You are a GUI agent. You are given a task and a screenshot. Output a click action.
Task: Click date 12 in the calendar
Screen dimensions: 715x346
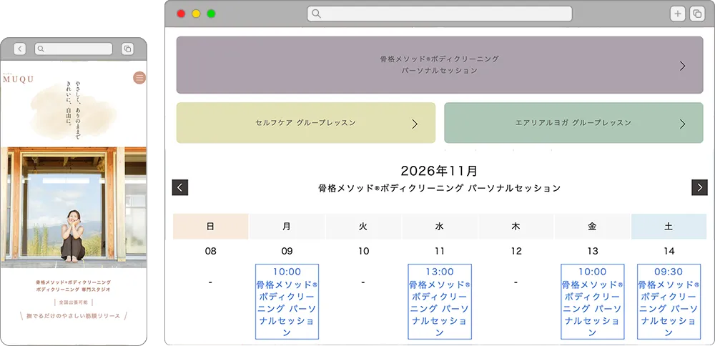coord(516,251)
